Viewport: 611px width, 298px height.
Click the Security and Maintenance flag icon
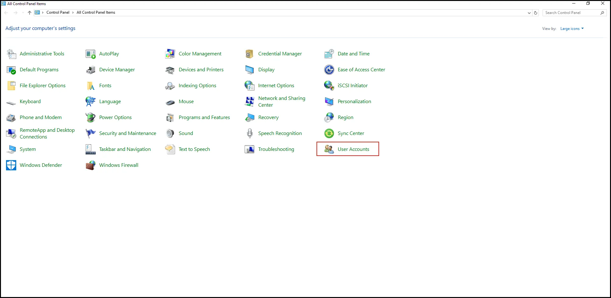(x=91, y=133)
